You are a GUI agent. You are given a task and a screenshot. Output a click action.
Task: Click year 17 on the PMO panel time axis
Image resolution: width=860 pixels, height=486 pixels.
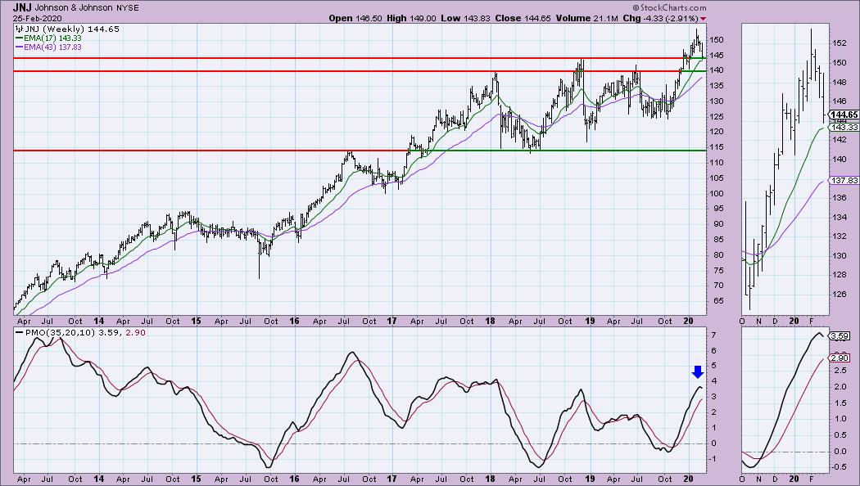(x=392, y=479)
